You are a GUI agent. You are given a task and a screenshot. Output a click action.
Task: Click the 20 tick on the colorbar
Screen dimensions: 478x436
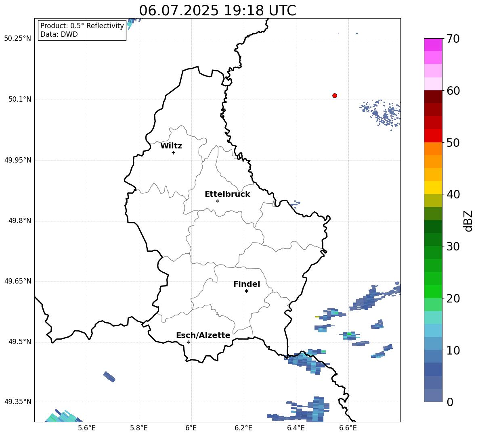453,298
